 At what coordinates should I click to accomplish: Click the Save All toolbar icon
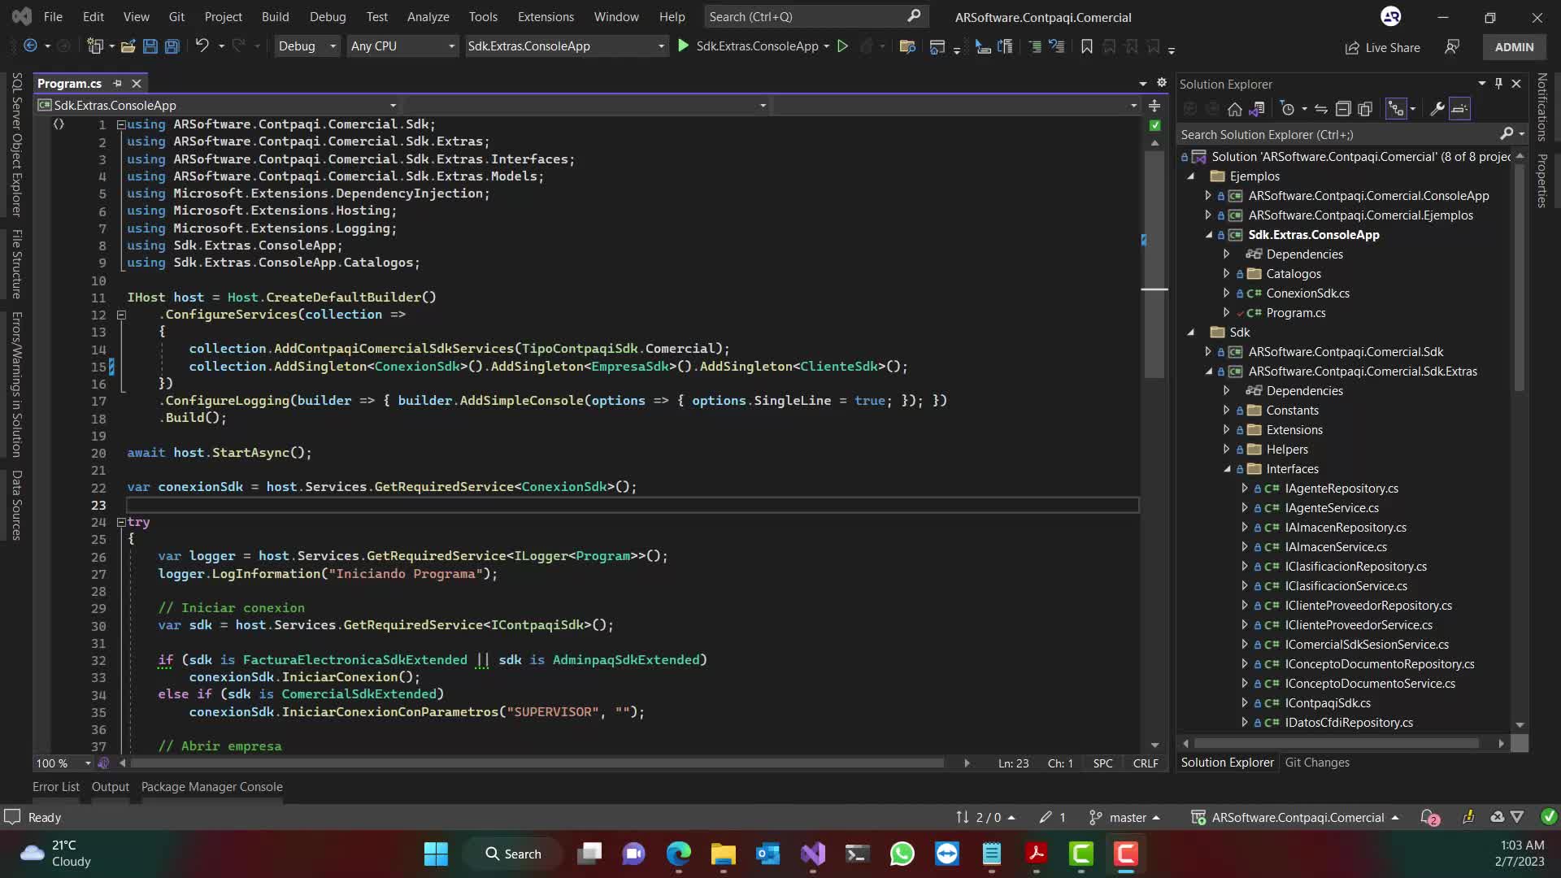[172, 46]
